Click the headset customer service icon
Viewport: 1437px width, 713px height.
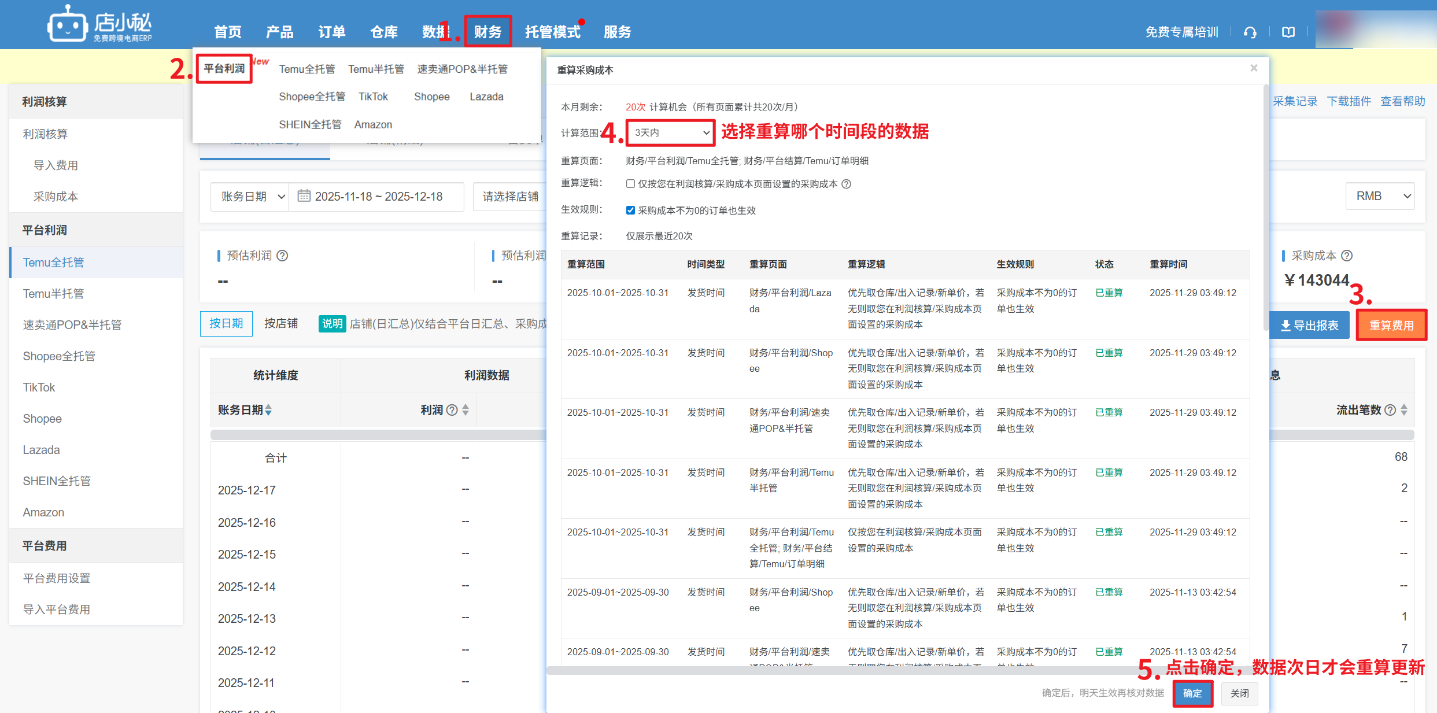(x=1250, y=32)
